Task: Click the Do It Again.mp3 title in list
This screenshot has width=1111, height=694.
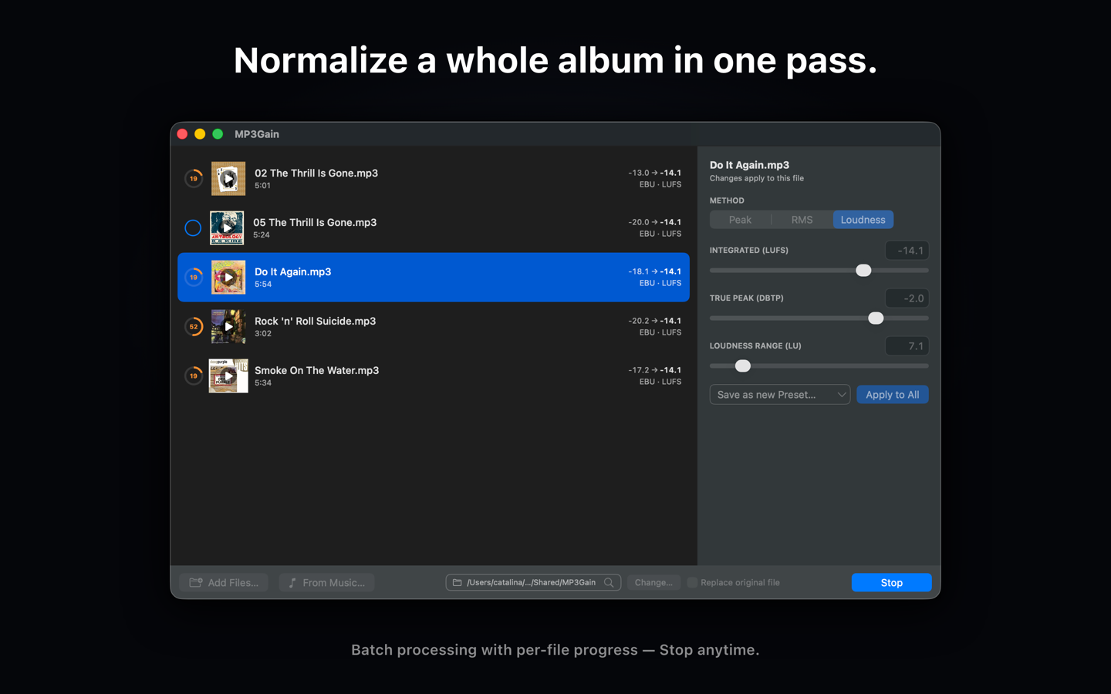Action: pos(293,272)
